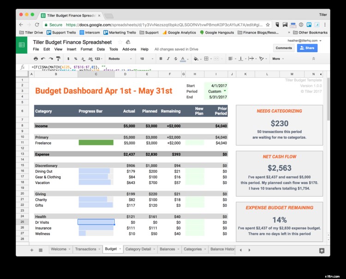Open the text color picker
Viewport: 346px width, 279px height.
pos(183,58)
